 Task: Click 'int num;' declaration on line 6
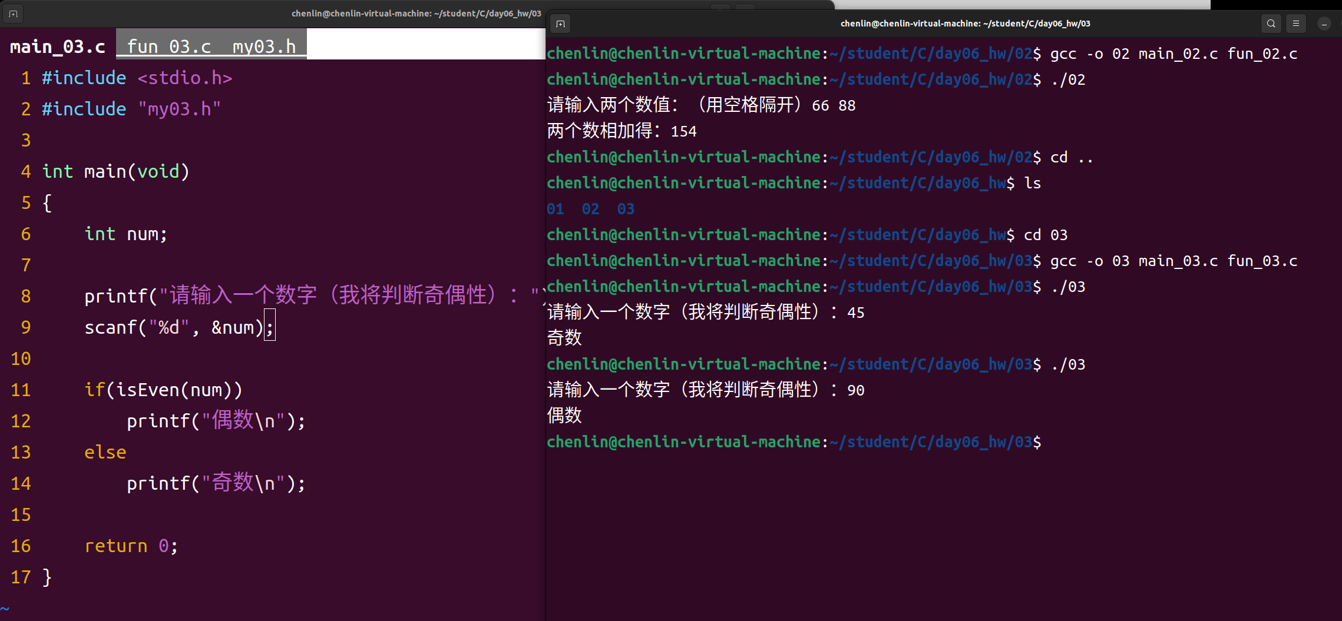[x=125, y=234]
